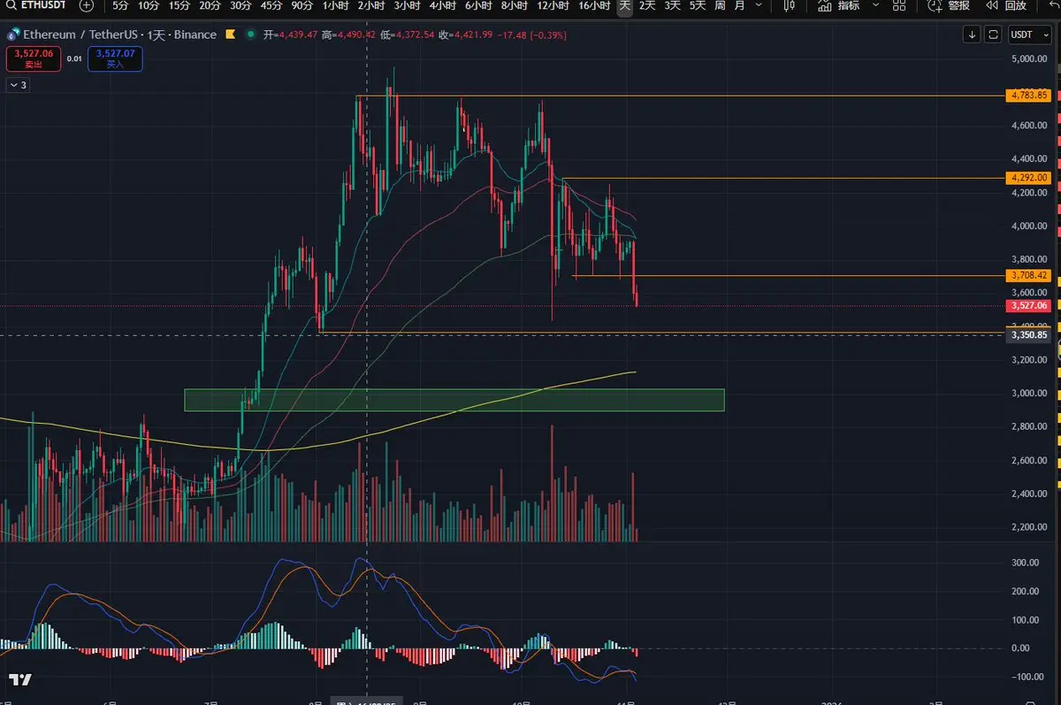
Task: Select the 3小时 timeframe
Action: point(406,5)
